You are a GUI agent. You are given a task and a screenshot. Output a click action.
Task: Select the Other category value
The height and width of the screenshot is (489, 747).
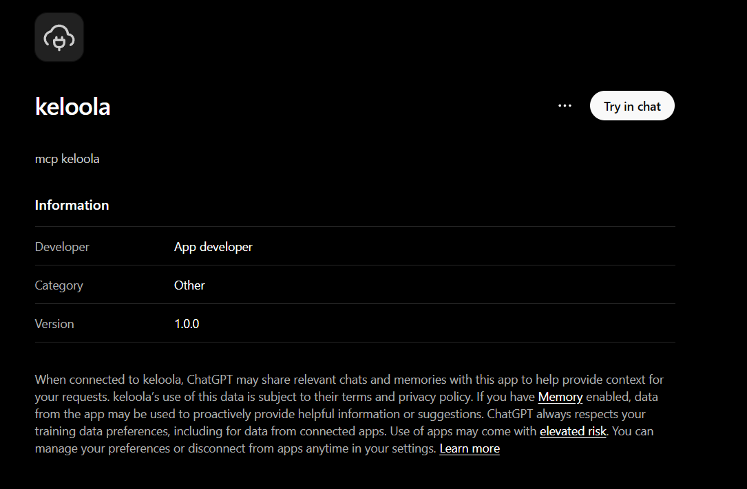coord(189,285)
